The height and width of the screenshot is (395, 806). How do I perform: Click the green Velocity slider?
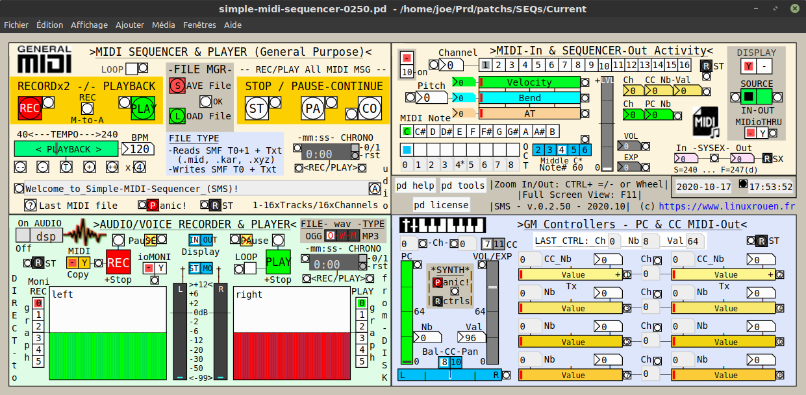point(529,82)
